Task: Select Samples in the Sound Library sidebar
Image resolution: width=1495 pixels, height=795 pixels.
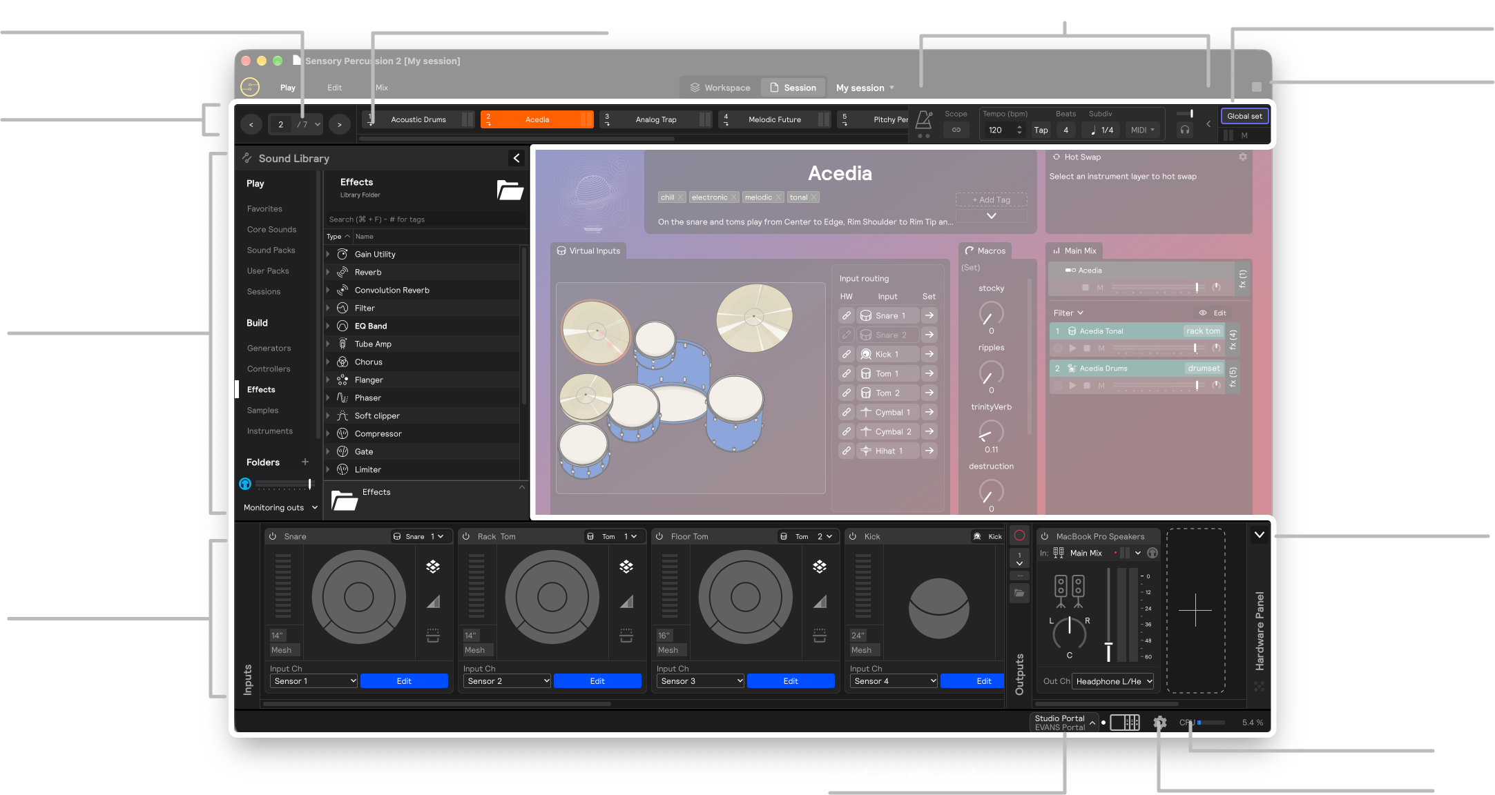Action: pos(263,410)
